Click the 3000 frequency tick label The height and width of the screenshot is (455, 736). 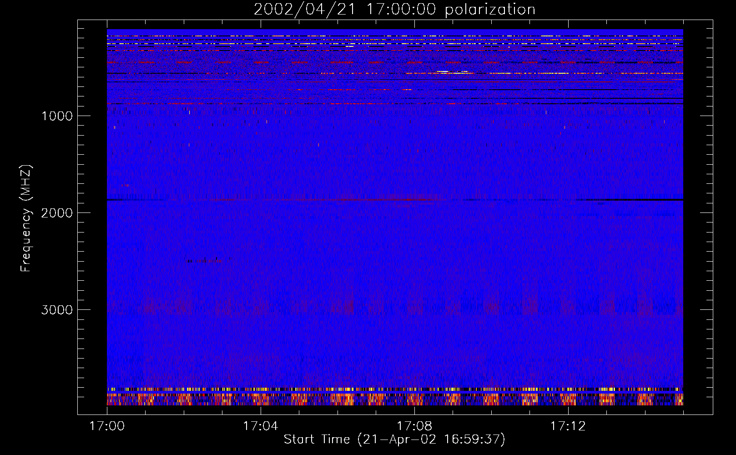pos(57,310)
